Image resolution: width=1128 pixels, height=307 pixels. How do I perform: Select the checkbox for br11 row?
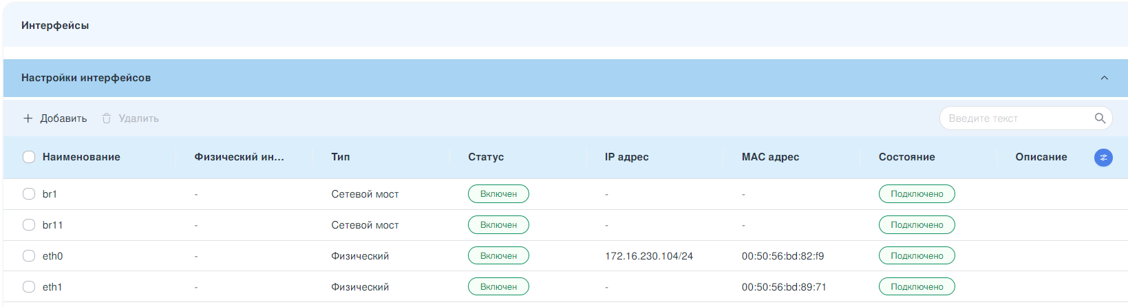click(29, 225)
